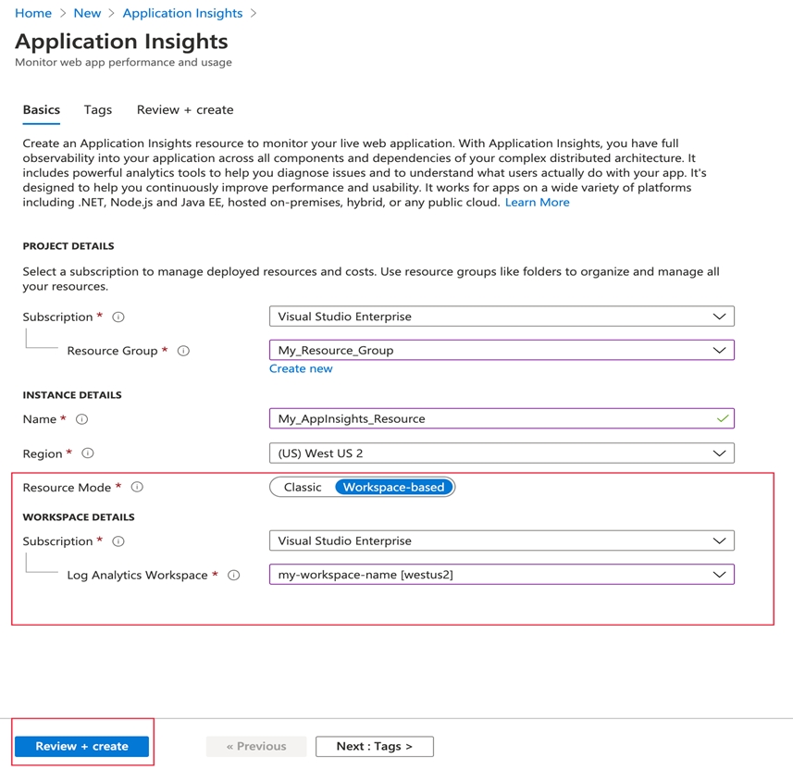Screen dimensions: 793x770
Task: Open the project Subscription dropdown
Action: pos(501,317)
